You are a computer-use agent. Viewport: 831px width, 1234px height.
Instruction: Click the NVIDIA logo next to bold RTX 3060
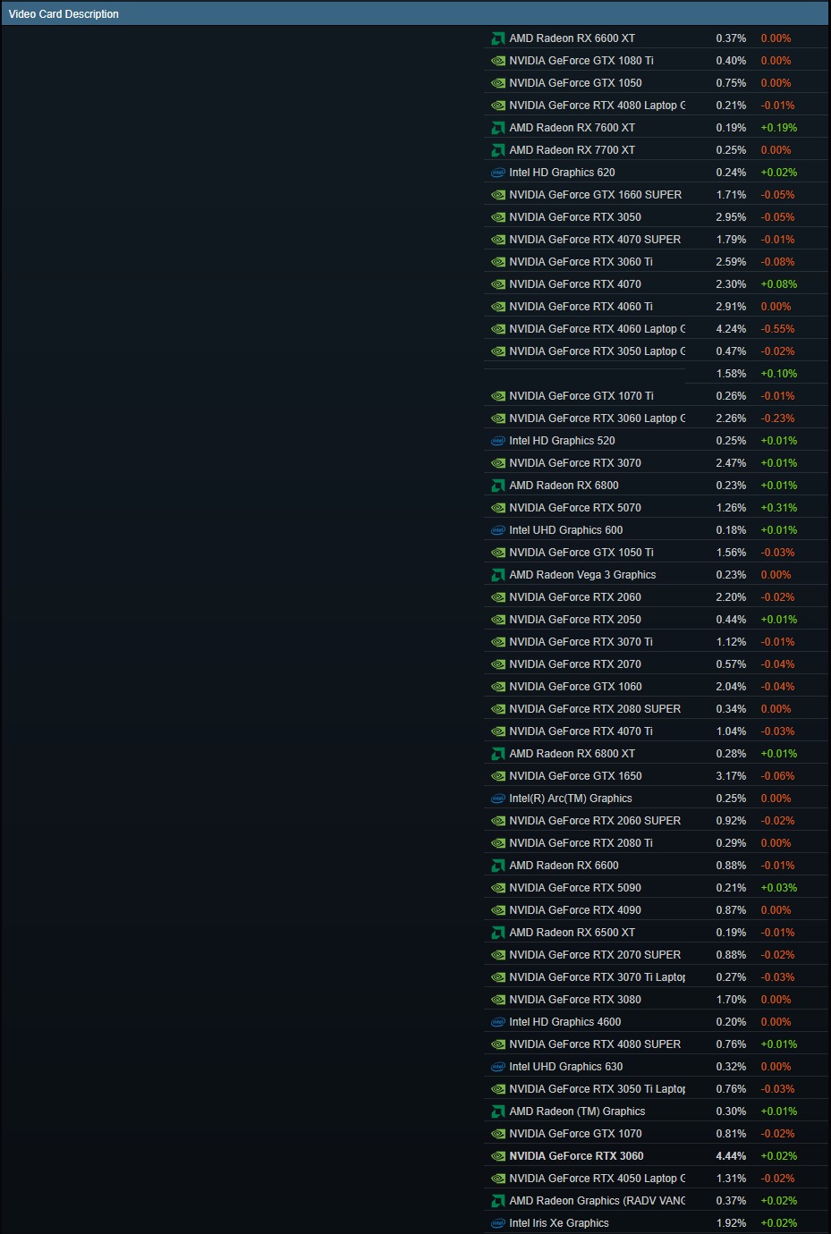(x=498, y=1156)
